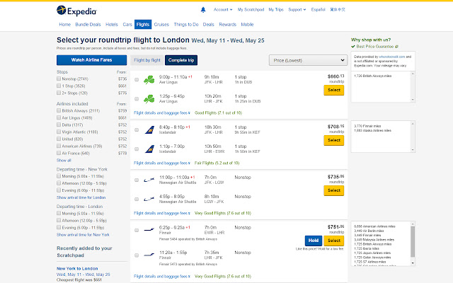Switch to Flight by flight view
The image size is (453, 283).
[147, 60]
